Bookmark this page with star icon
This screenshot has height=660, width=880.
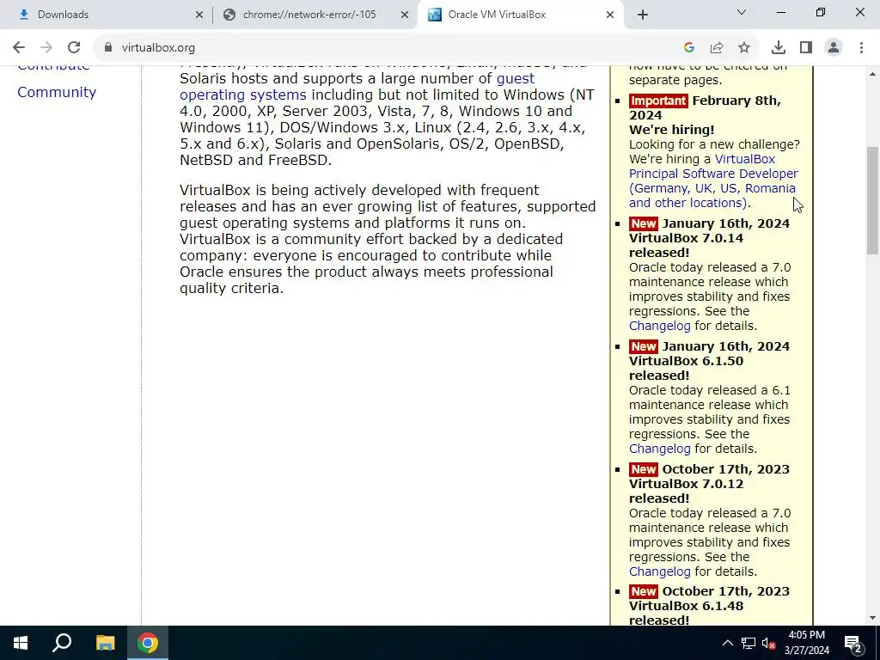click(744, 48)
